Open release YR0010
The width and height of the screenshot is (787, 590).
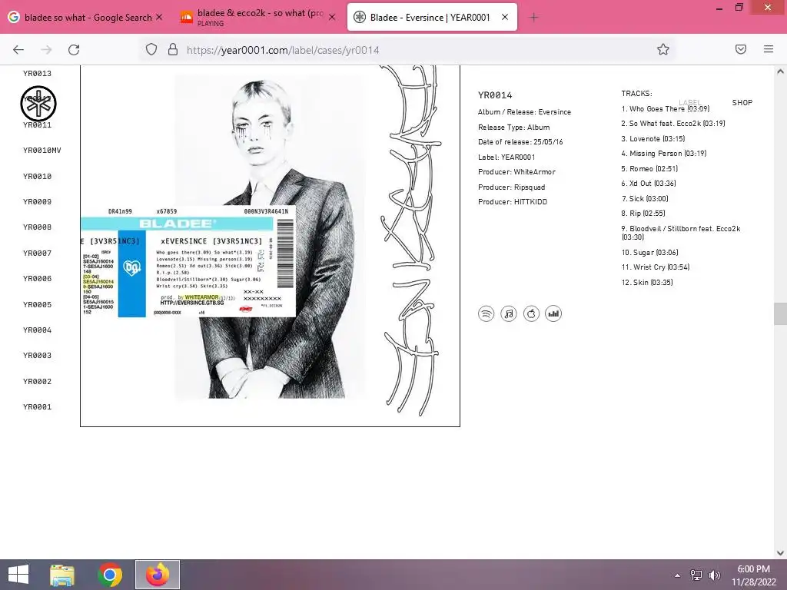[x=37, y=177]
